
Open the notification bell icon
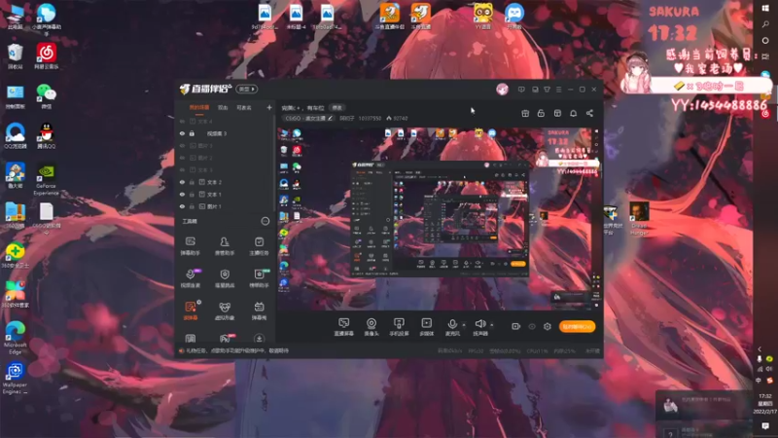tap(573, 113)
